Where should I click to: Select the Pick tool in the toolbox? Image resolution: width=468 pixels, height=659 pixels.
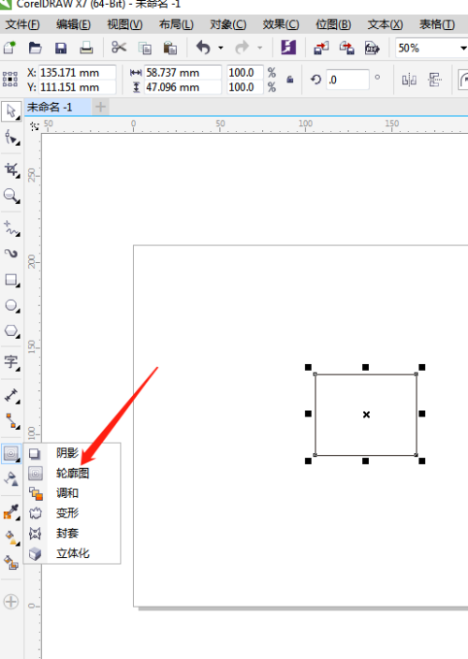coord(11,111)
